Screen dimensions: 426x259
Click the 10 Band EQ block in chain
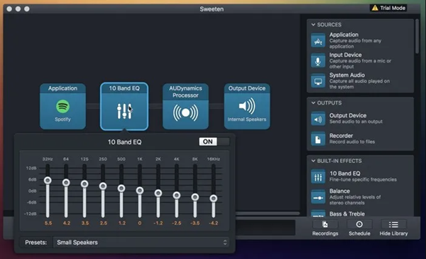(x=124, y=106)
